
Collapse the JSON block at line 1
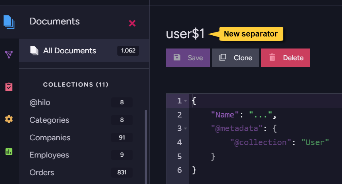[185, 101]
